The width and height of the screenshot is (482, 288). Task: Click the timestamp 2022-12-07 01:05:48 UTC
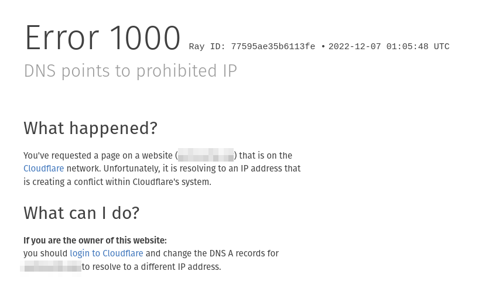click(x=389, y=47)
